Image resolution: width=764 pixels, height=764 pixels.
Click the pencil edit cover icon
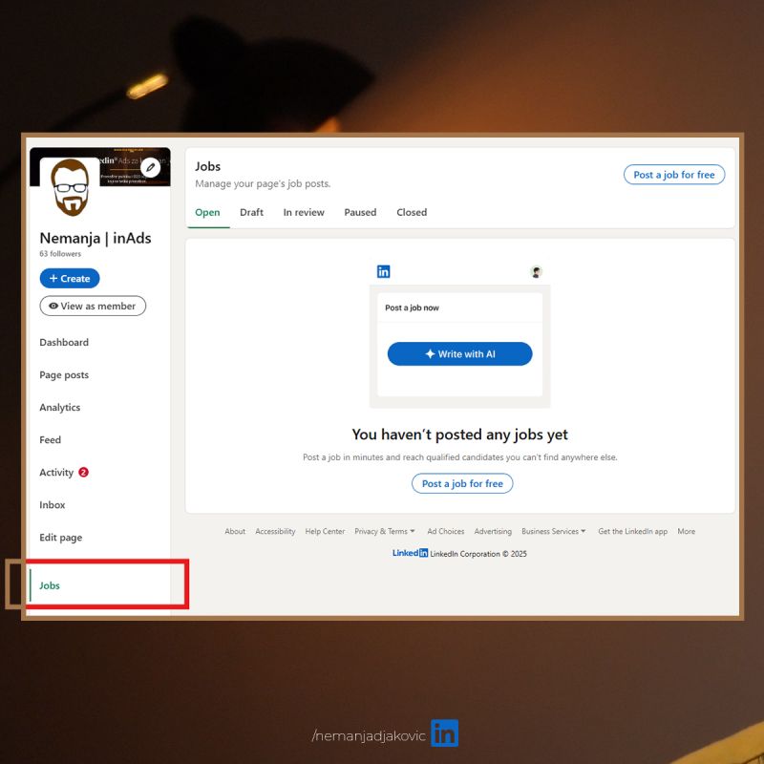pyautogui.click(x=151, y=168)
